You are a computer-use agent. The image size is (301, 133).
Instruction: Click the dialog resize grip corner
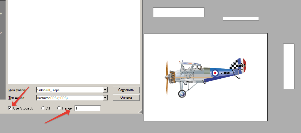(x=140, y=112)
